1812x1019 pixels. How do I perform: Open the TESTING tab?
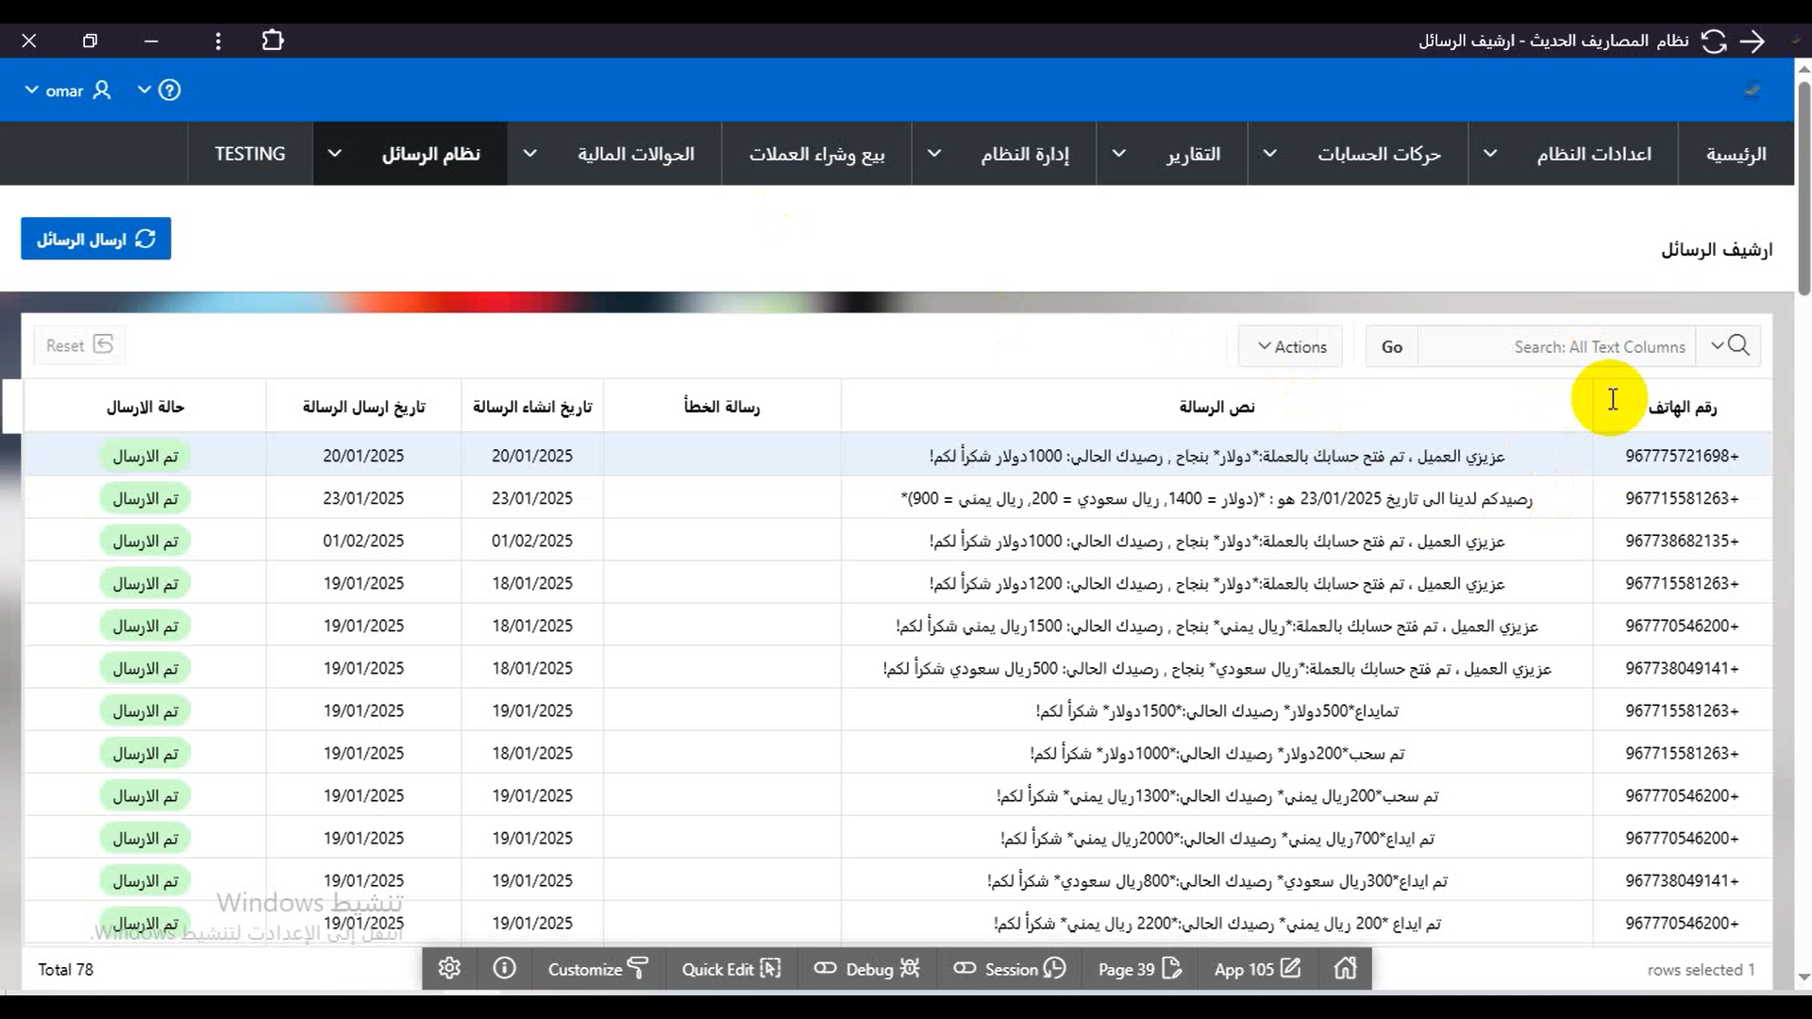pyautogui.click(x=250, y=154)
